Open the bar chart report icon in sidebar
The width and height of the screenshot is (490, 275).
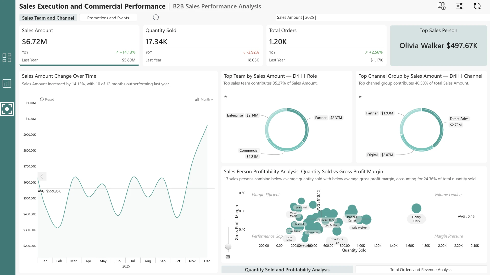pos(7,83)
